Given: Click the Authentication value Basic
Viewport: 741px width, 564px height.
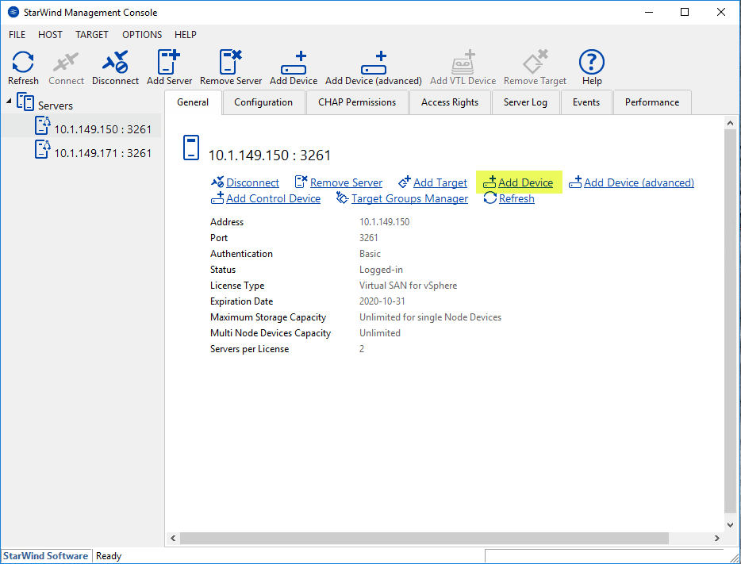Looking at the screenshot, I should pyautogui.click(x=370, y=254).
